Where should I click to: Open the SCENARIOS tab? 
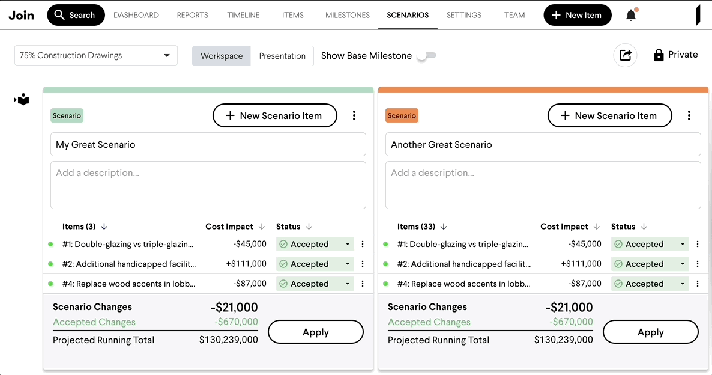[408, 14]
